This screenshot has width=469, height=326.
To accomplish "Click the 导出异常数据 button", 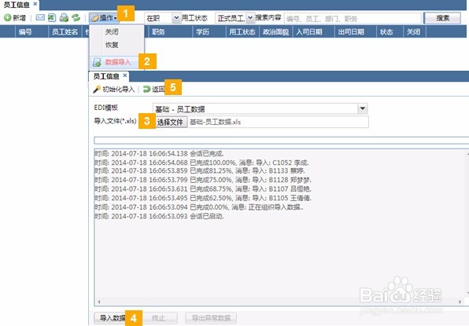I will point(211,318).
